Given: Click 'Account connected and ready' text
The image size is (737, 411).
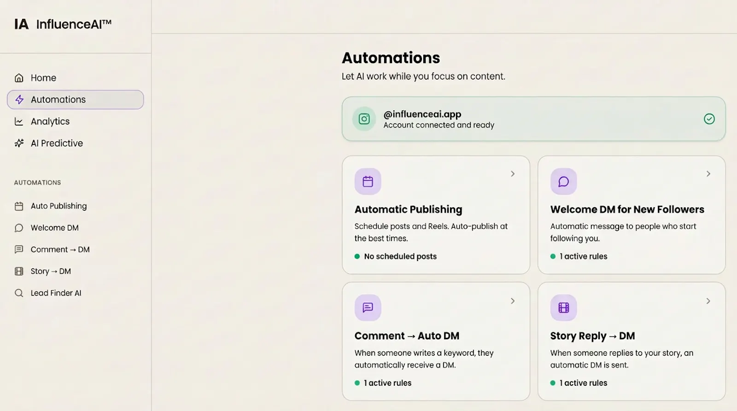Looking at the screenshot, I should (439, 125).
